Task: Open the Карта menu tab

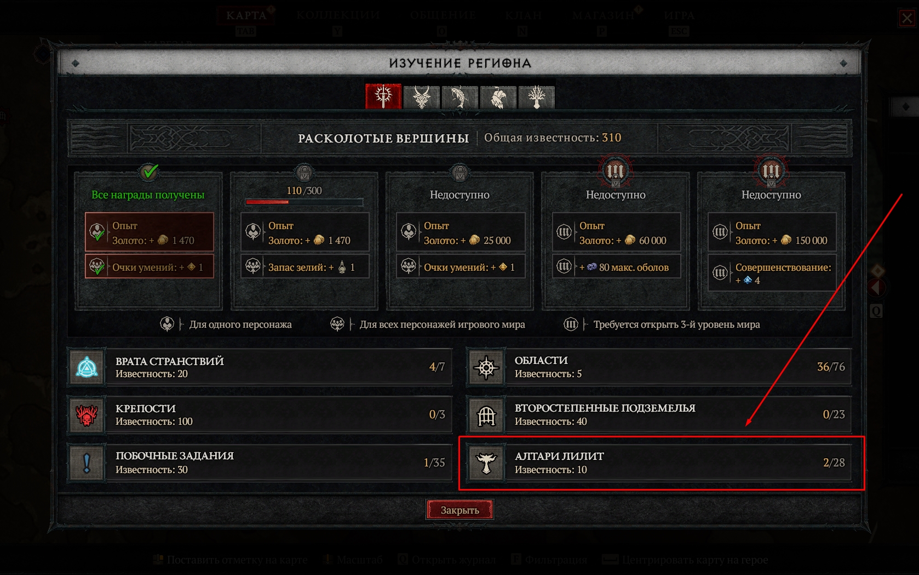Action: pyautogui.click(x=246, y=15)
